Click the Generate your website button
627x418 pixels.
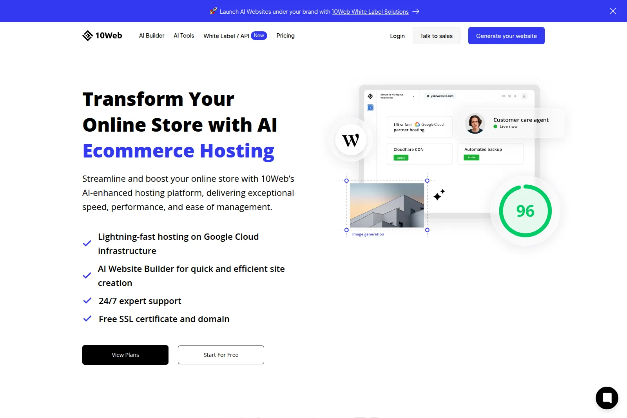click(x=506, y=36)
